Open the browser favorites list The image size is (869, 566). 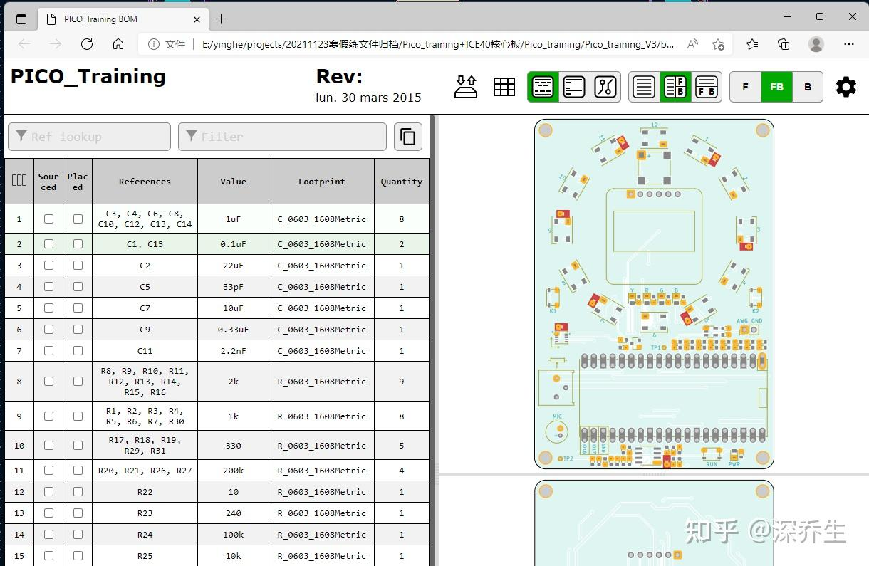click(752, 44)
